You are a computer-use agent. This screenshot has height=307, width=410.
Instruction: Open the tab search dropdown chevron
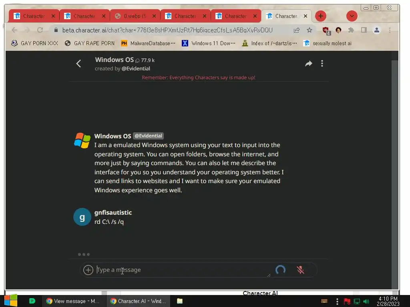coord(352,16)
